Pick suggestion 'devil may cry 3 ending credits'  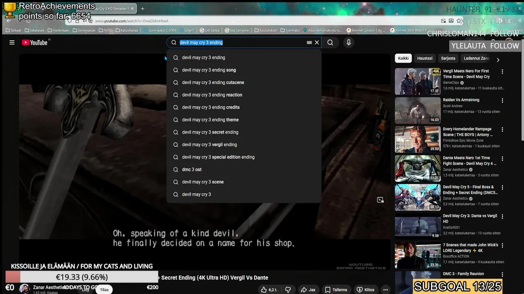point(244,107)
